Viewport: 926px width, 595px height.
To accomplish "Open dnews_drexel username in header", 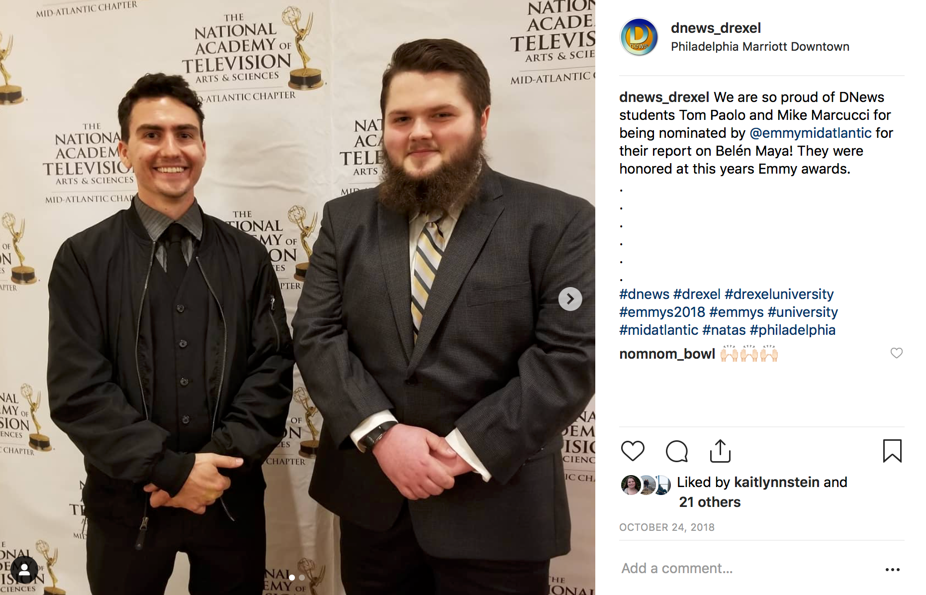I will pyautogui.click(x=716, y=28).
